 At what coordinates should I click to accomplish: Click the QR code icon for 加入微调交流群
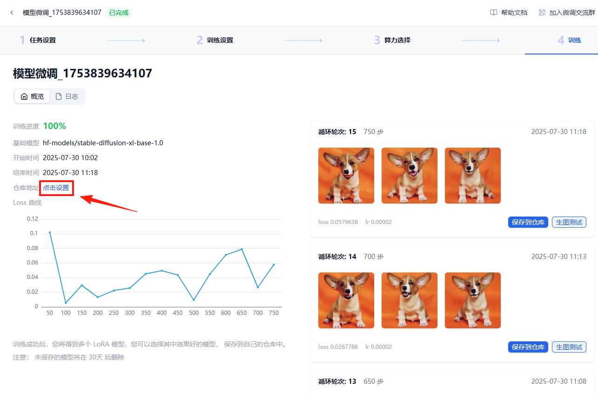click(542, 13)
